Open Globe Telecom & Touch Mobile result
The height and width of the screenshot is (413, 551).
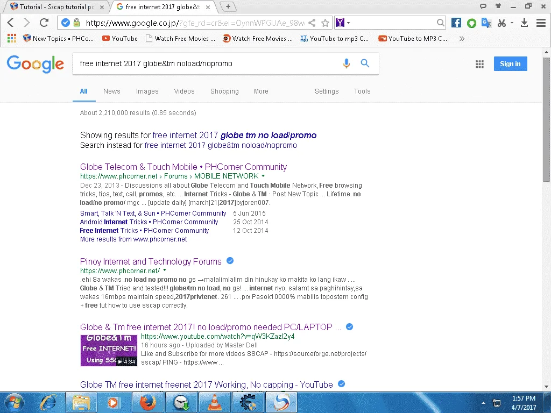tap(183, 167)
